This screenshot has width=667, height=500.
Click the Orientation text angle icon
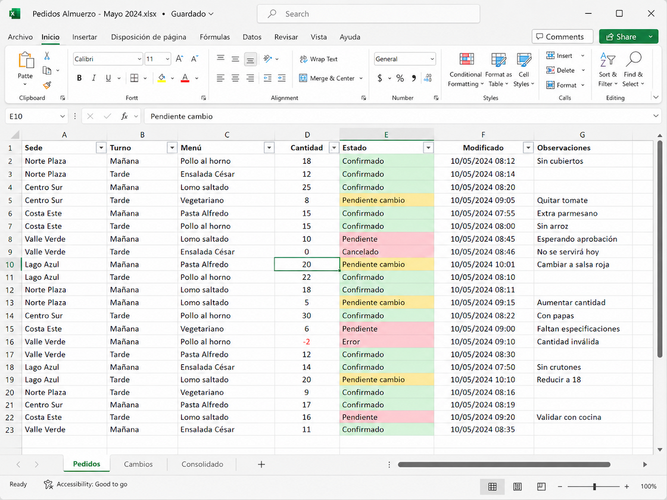[267, 59]
